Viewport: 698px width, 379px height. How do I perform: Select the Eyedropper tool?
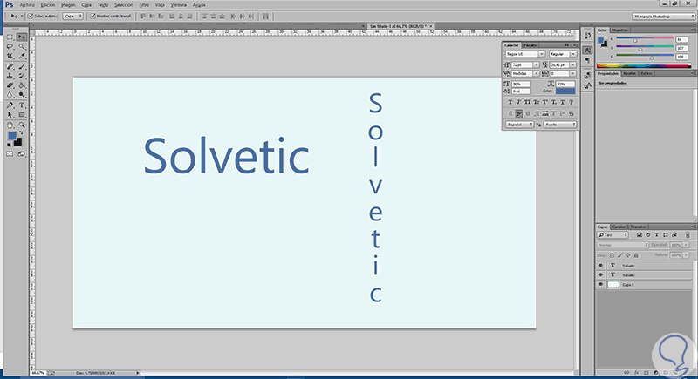21,57
